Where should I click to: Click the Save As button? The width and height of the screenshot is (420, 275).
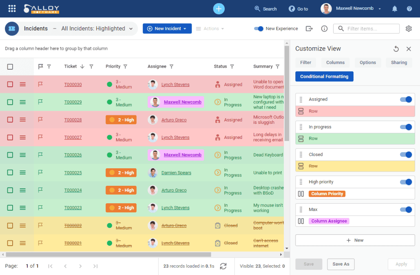coord(340,264)
